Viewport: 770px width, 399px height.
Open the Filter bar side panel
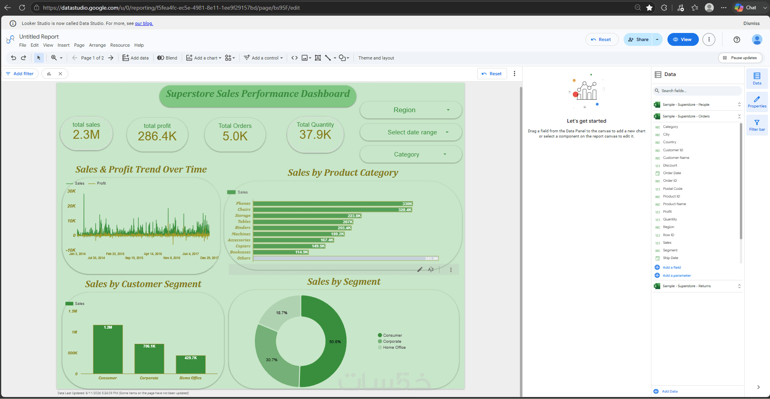point(757,125)
